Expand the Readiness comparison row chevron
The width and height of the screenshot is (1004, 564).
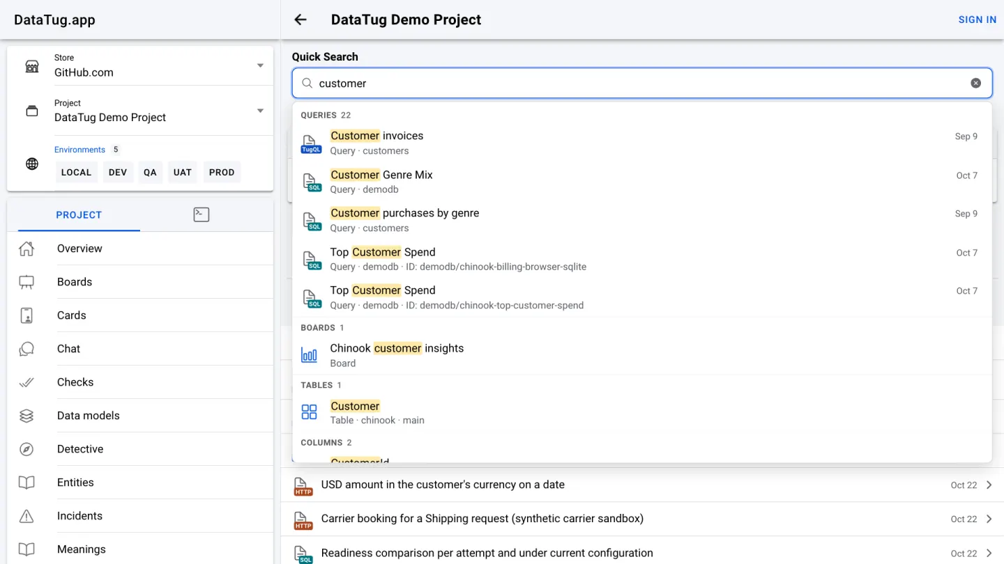(989, 553)
